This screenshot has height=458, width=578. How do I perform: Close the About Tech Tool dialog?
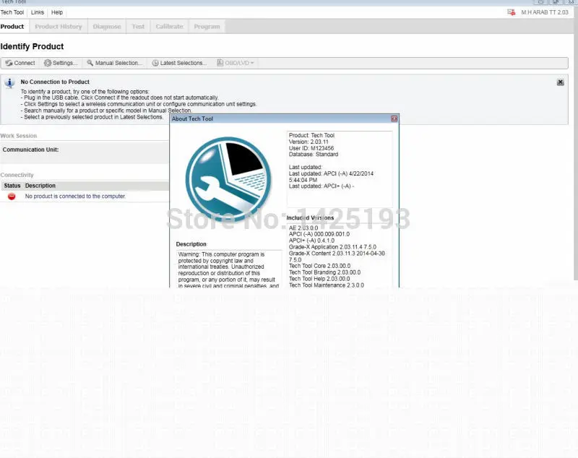point(394,118)
